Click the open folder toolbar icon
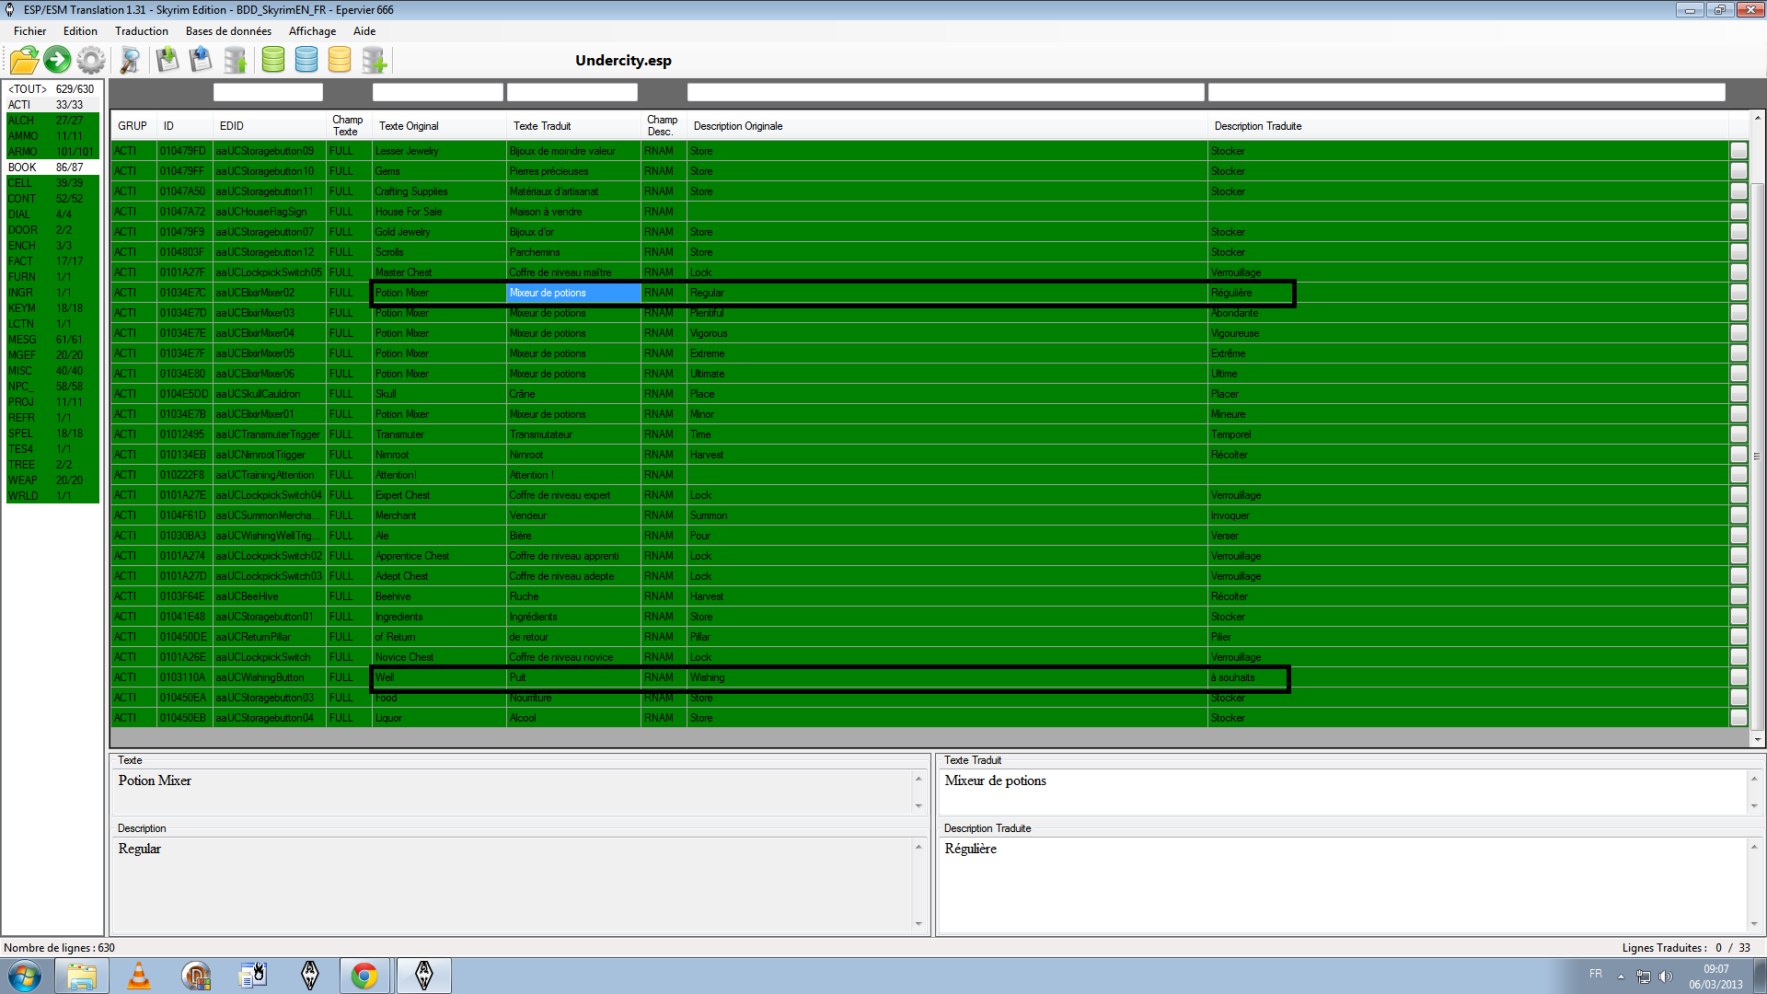The width and height of the screenshot is (1767, 994). (x=24, y=60)
